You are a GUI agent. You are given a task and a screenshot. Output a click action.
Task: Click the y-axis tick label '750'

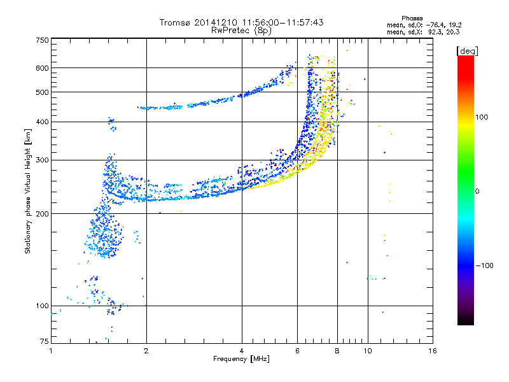point(43,40)
